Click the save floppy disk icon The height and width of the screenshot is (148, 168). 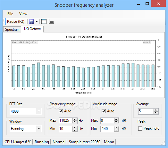click(31, 22)
